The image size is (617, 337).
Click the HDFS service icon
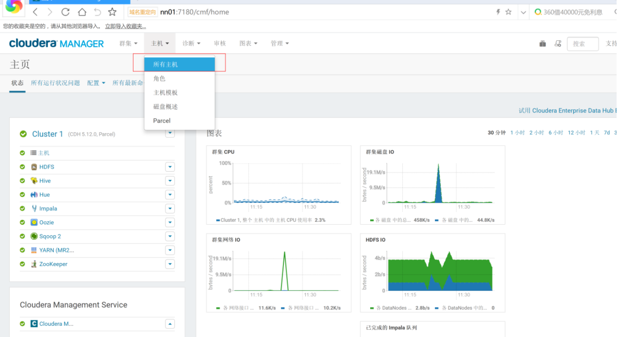point(34,167)
